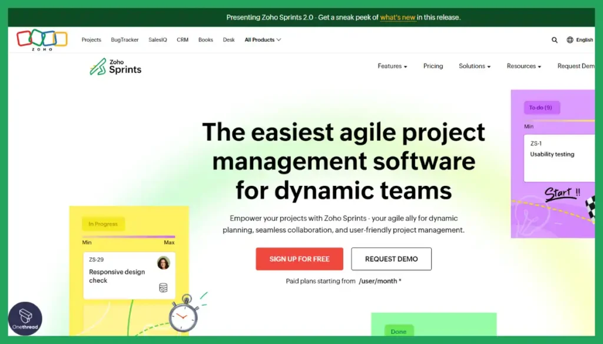Open the BugTracker product link

(x=125, y=40)
